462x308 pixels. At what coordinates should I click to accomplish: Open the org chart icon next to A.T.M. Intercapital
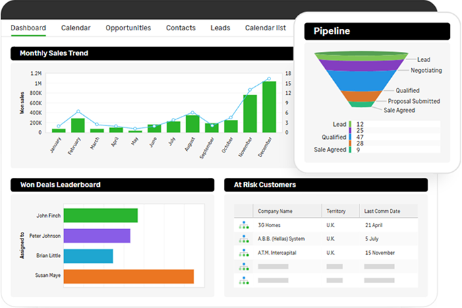coord(243,253)
